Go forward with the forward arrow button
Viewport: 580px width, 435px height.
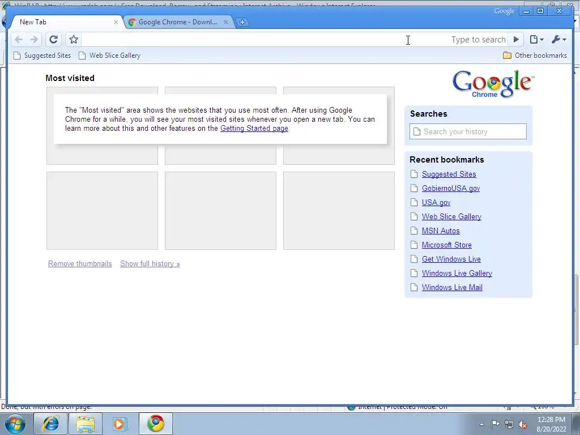[33, 40]
